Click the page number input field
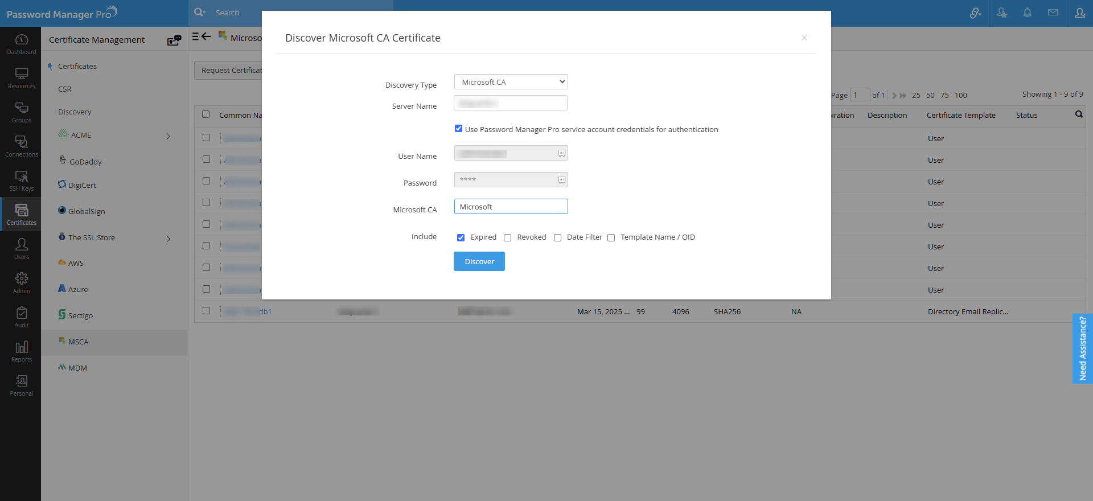 point(860,95)
